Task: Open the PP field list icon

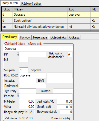Action: click(18, 54)
